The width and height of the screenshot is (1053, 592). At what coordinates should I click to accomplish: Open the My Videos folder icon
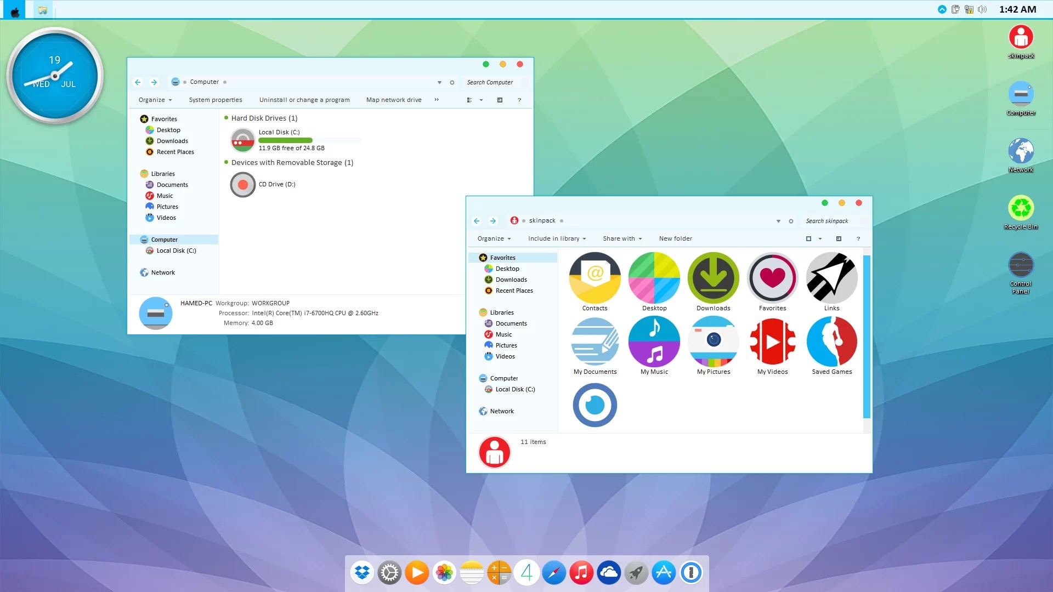point(772,342)
